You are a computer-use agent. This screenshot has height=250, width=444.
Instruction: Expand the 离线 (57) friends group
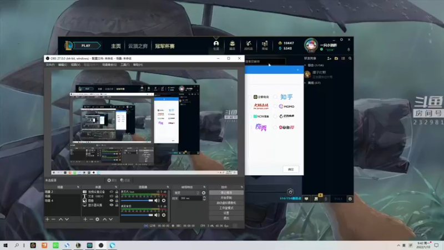pos(305,83)
